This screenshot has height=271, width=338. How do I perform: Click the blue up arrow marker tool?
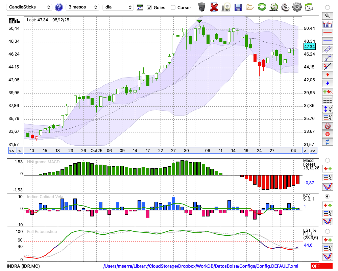click(327, 83)
